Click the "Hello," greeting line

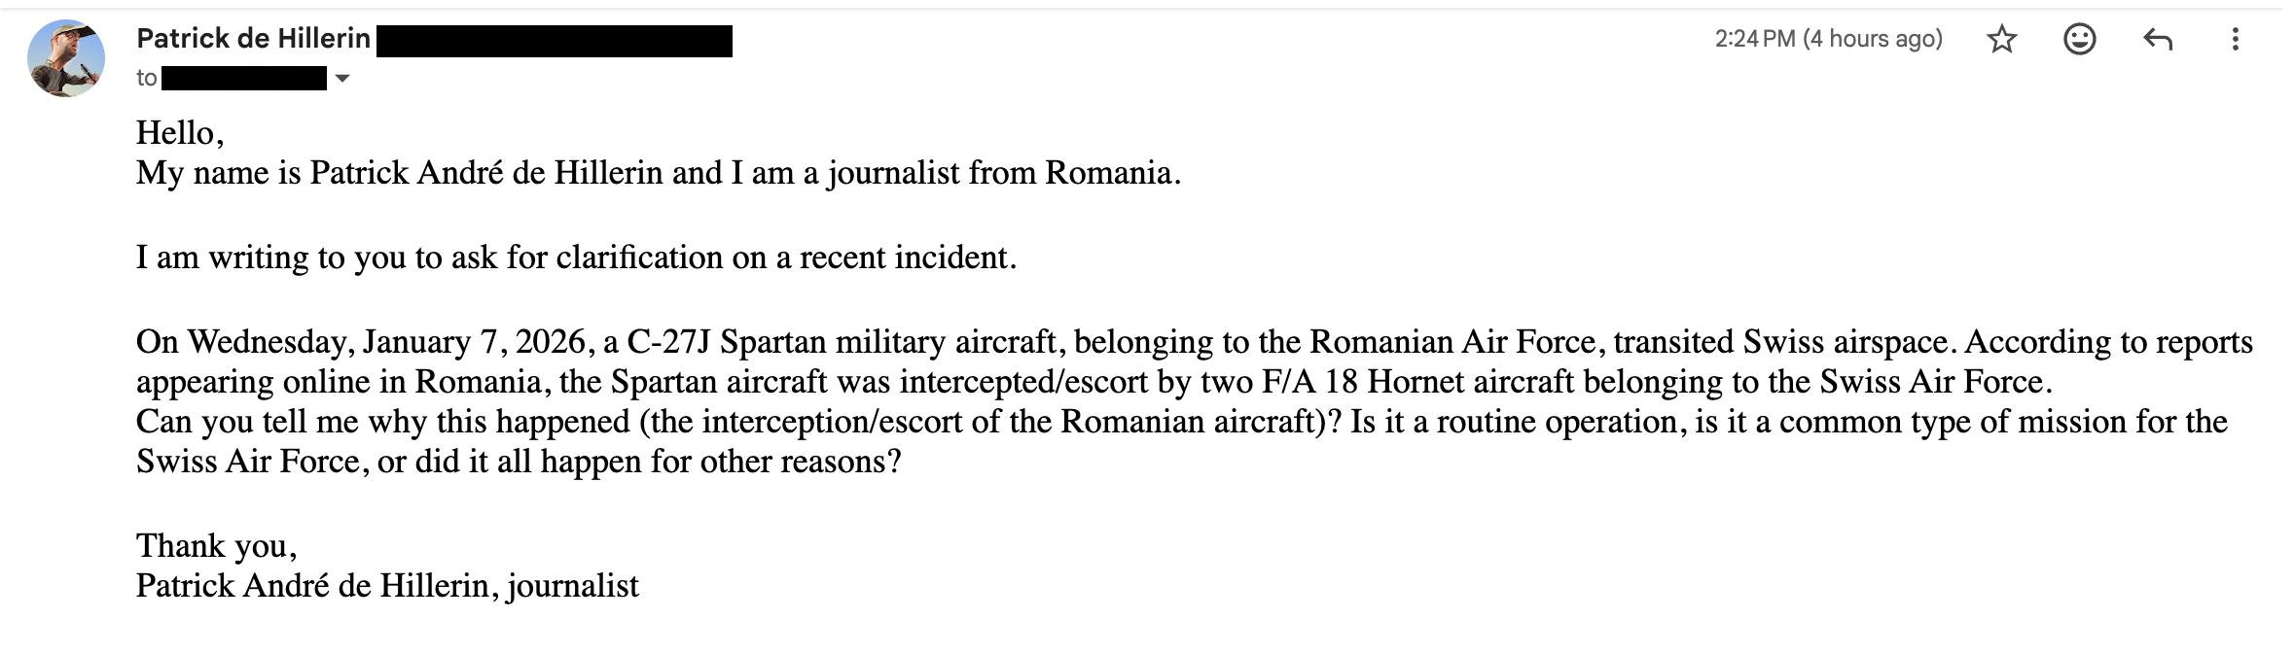(180, 132)
